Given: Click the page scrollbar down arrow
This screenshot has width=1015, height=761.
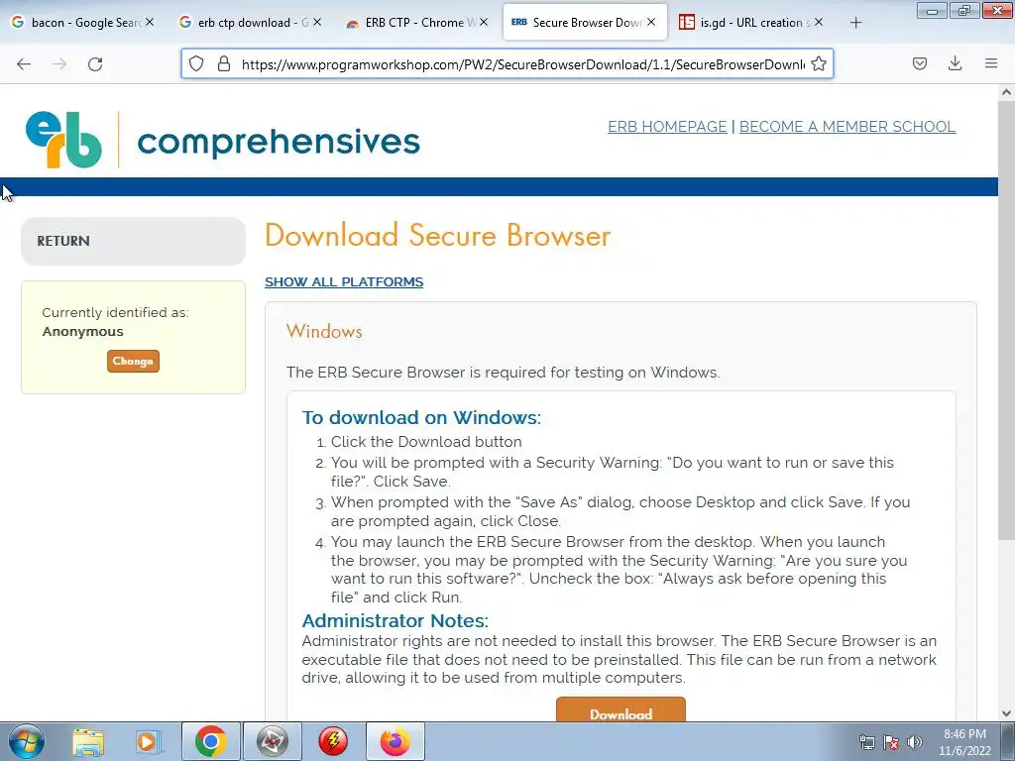Looking at the screenshot, I should pyautogui.click(x=1006, y=713).
